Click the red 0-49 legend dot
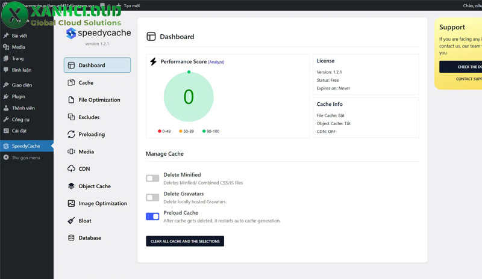482x279 pixels. point(160,131)
